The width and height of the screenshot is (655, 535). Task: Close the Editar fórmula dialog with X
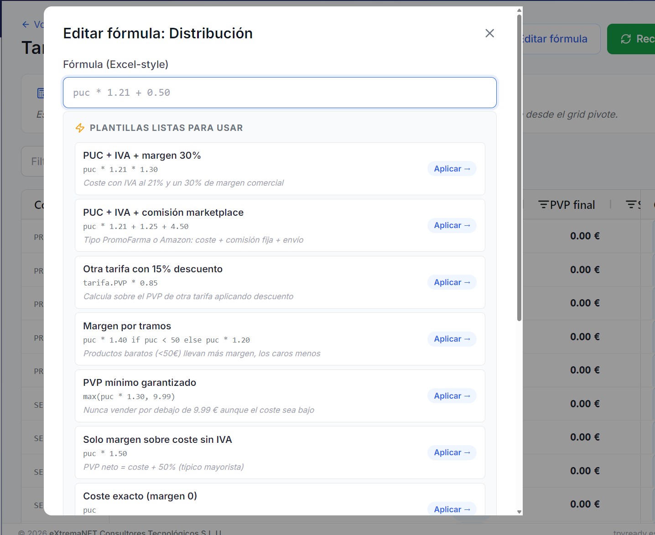(489, 33)
